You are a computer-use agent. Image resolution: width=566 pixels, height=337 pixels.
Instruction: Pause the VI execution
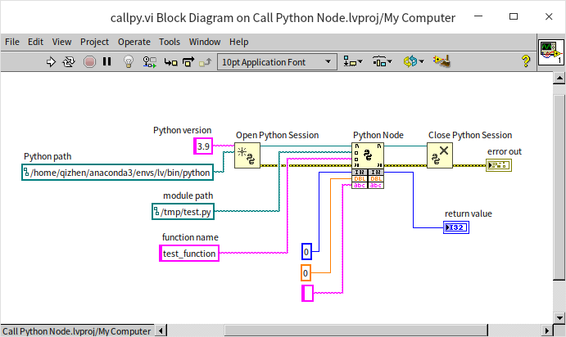point(106,61)
